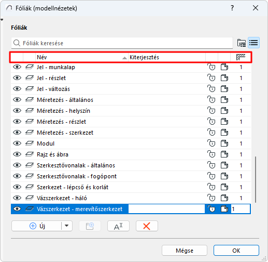The width and height of the screenshot is (268, 262).
Task: Click wireframe mode icon for Rajz és ábra
Action: tap(224, 154)
